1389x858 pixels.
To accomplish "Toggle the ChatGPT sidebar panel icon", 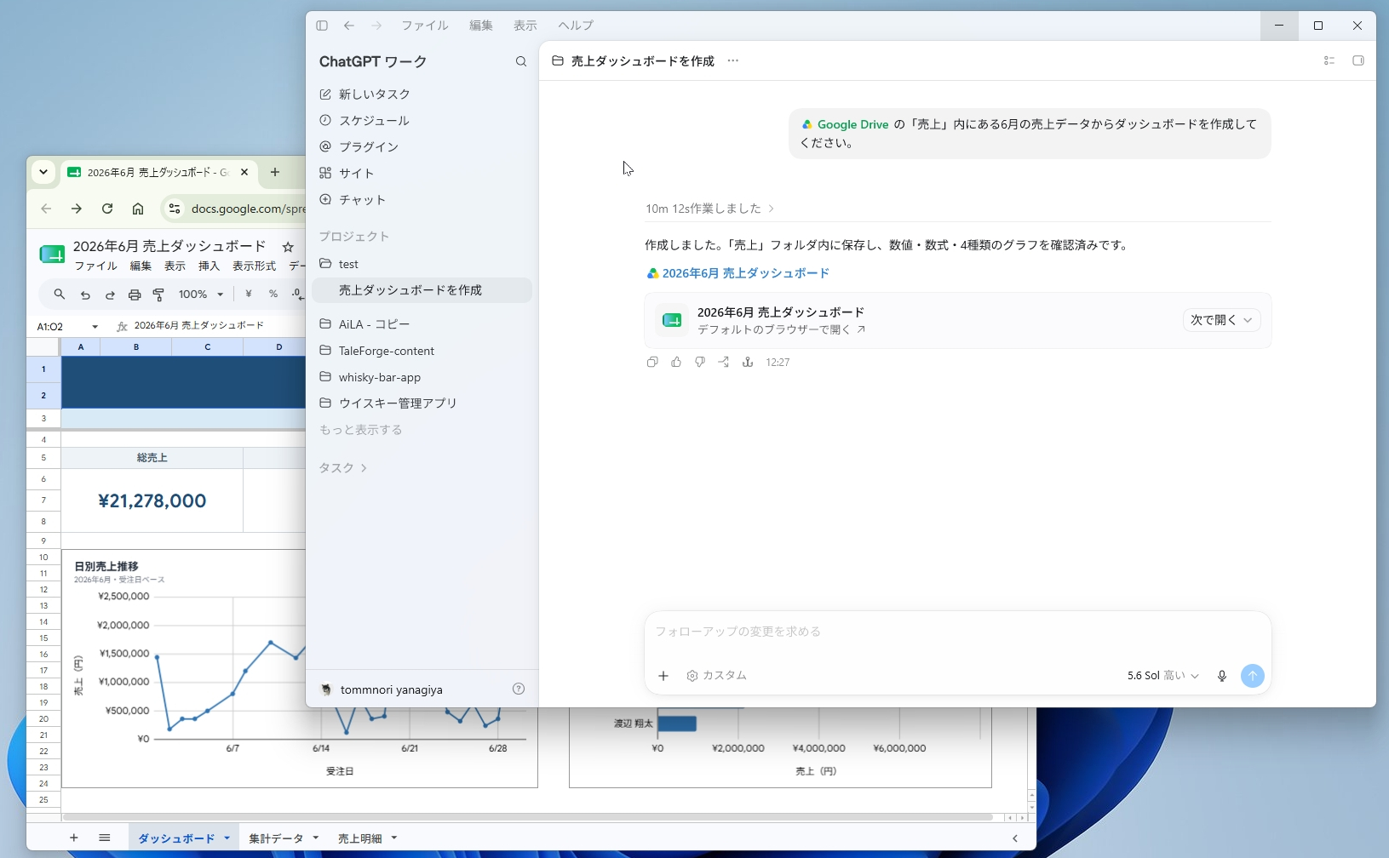I will pyautogui.click(x=322, y=26).
